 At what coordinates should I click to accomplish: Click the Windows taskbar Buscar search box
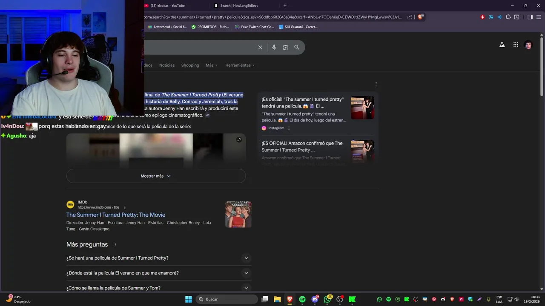[227, 299]
